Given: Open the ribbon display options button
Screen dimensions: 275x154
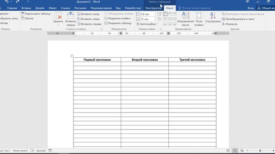Looking at the screenshot, I should [247, 2].
